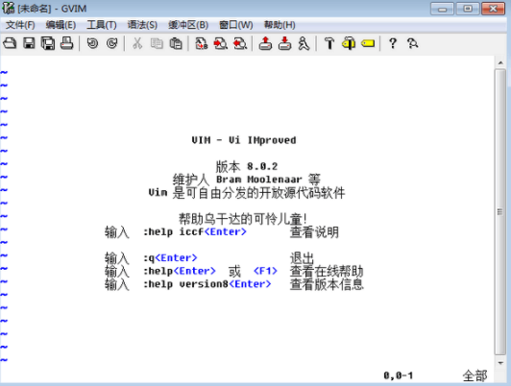Click the Jump to Tag yellow icon
Screen dimensions: 511x386
coord(368,43)
